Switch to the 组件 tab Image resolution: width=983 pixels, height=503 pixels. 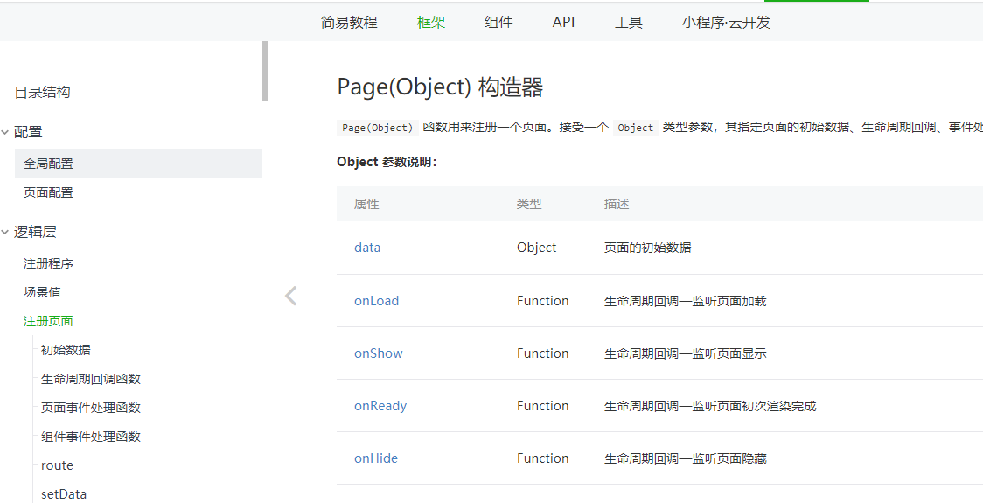point(499,23)
